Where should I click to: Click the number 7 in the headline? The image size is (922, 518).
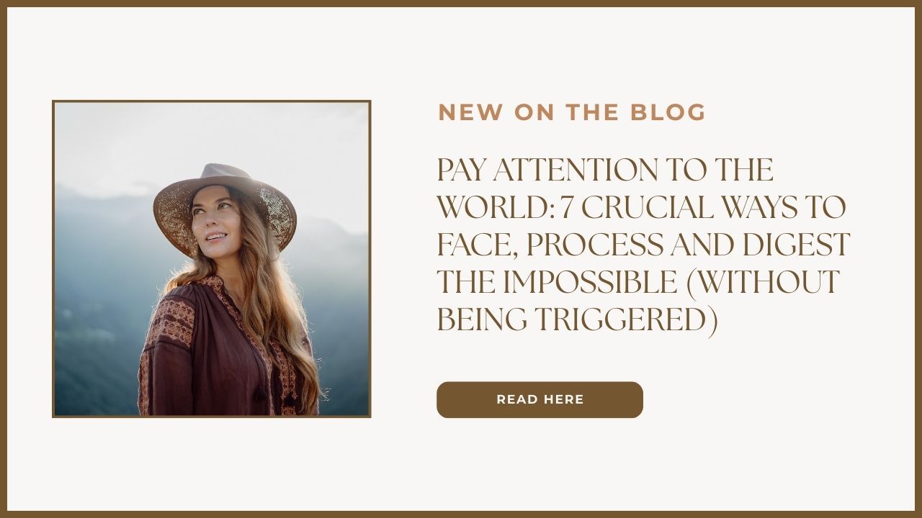(x=566, y=208)
